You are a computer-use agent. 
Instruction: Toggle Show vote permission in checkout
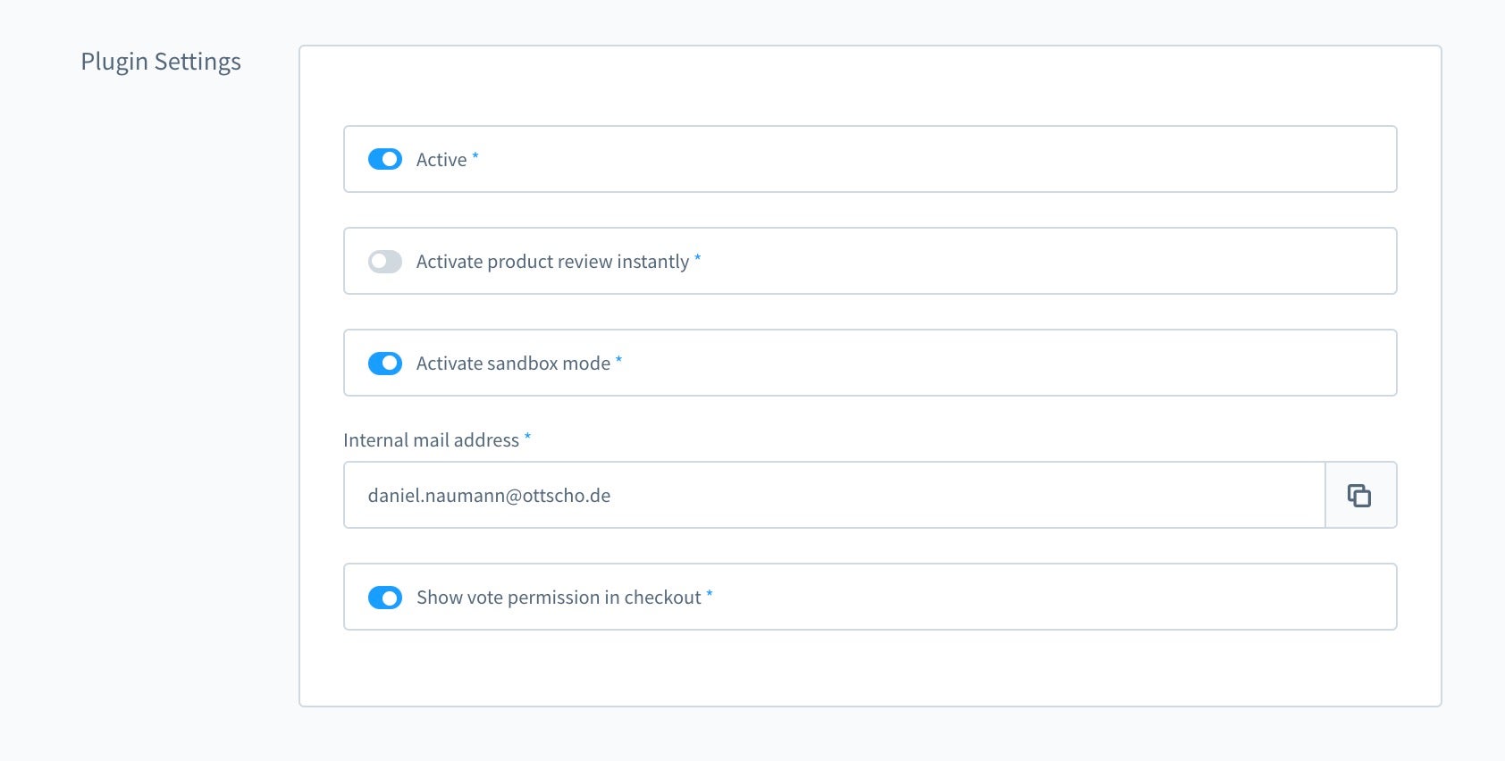pyautogui.click(x=385, y=597)
